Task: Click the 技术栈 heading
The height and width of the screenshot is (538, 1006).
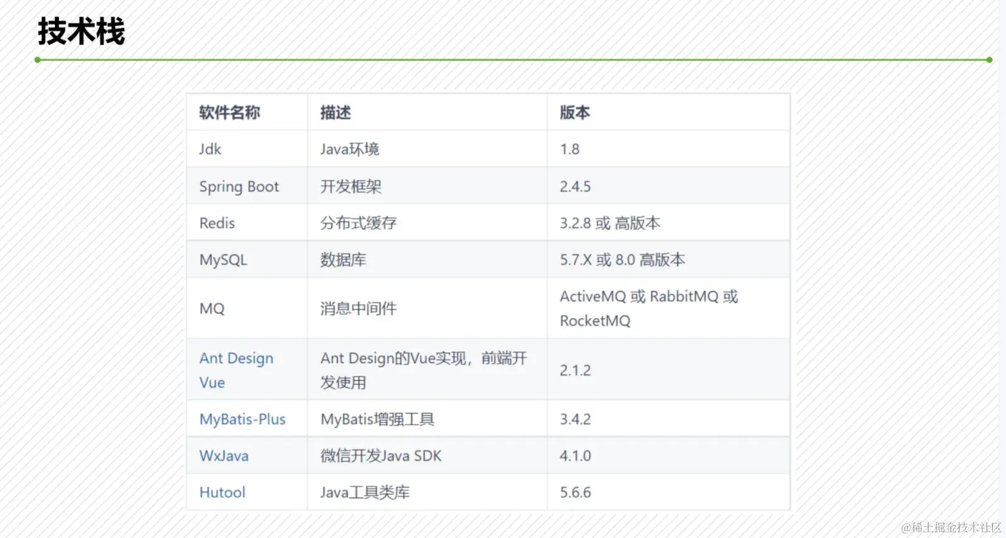Action: 82,31
